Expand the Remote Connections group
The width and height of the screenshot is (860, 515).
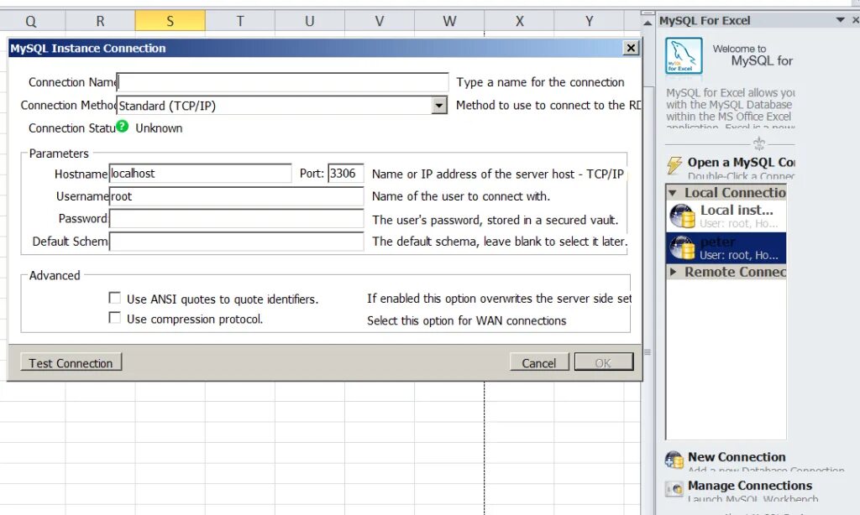point(673,272)
